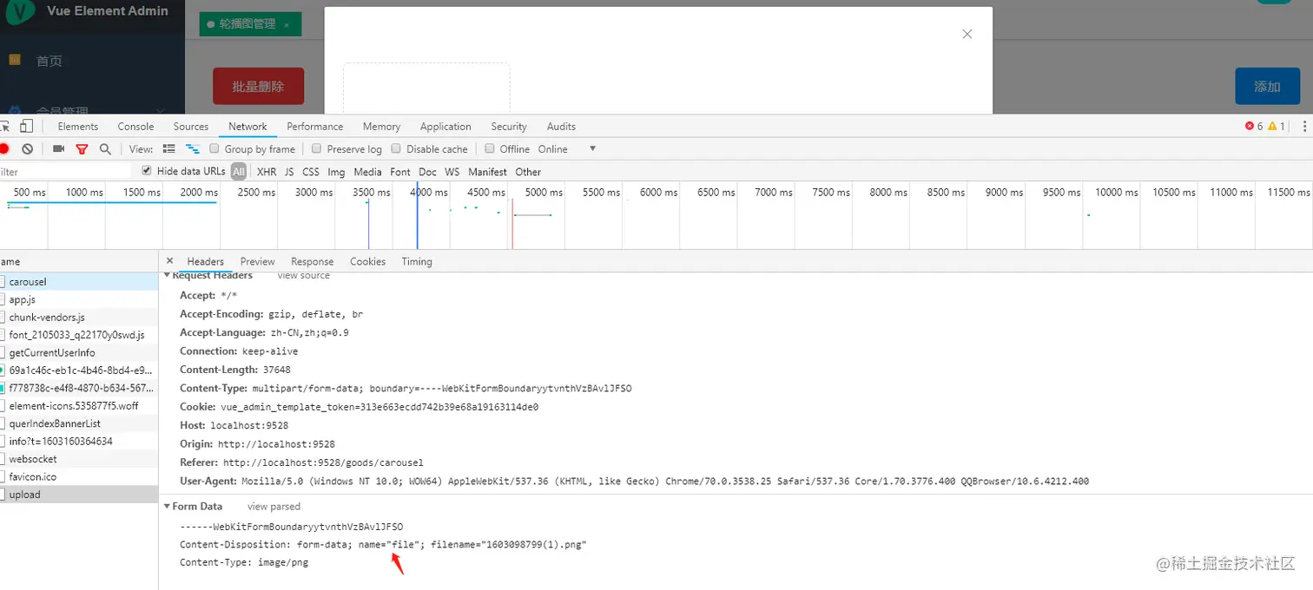Select the Headers detail tab

click(205, 261)
